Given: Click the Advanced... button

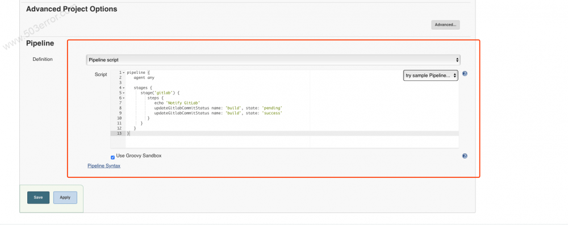Looking at the screenshot, I should click(445, 24).
